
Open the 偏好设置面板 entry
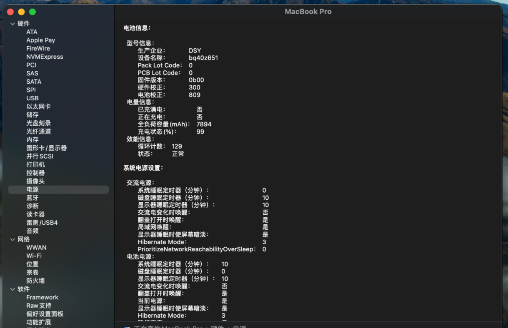coord(45,314)
